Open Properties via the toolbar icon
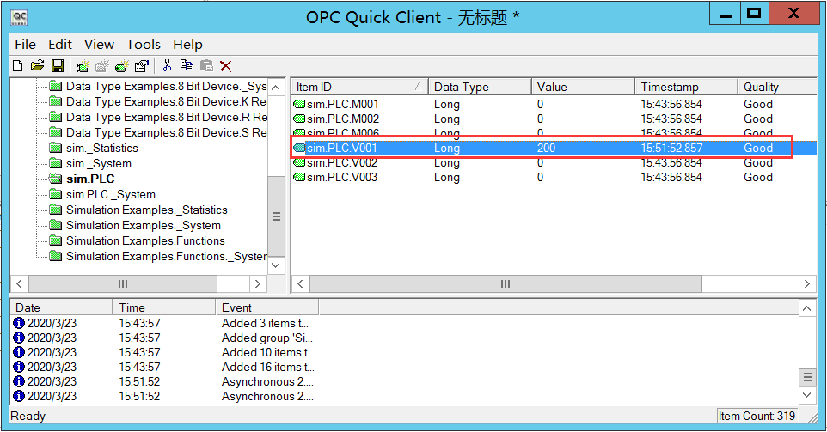The image size is (827, 432). (x=142, y=66)
